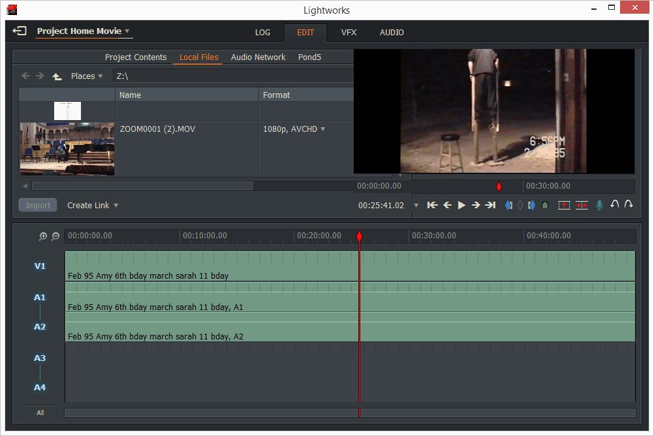The height and width of the screenshot is (436, 654).
Task: Click the Redo icon
Action: point(629,204)
